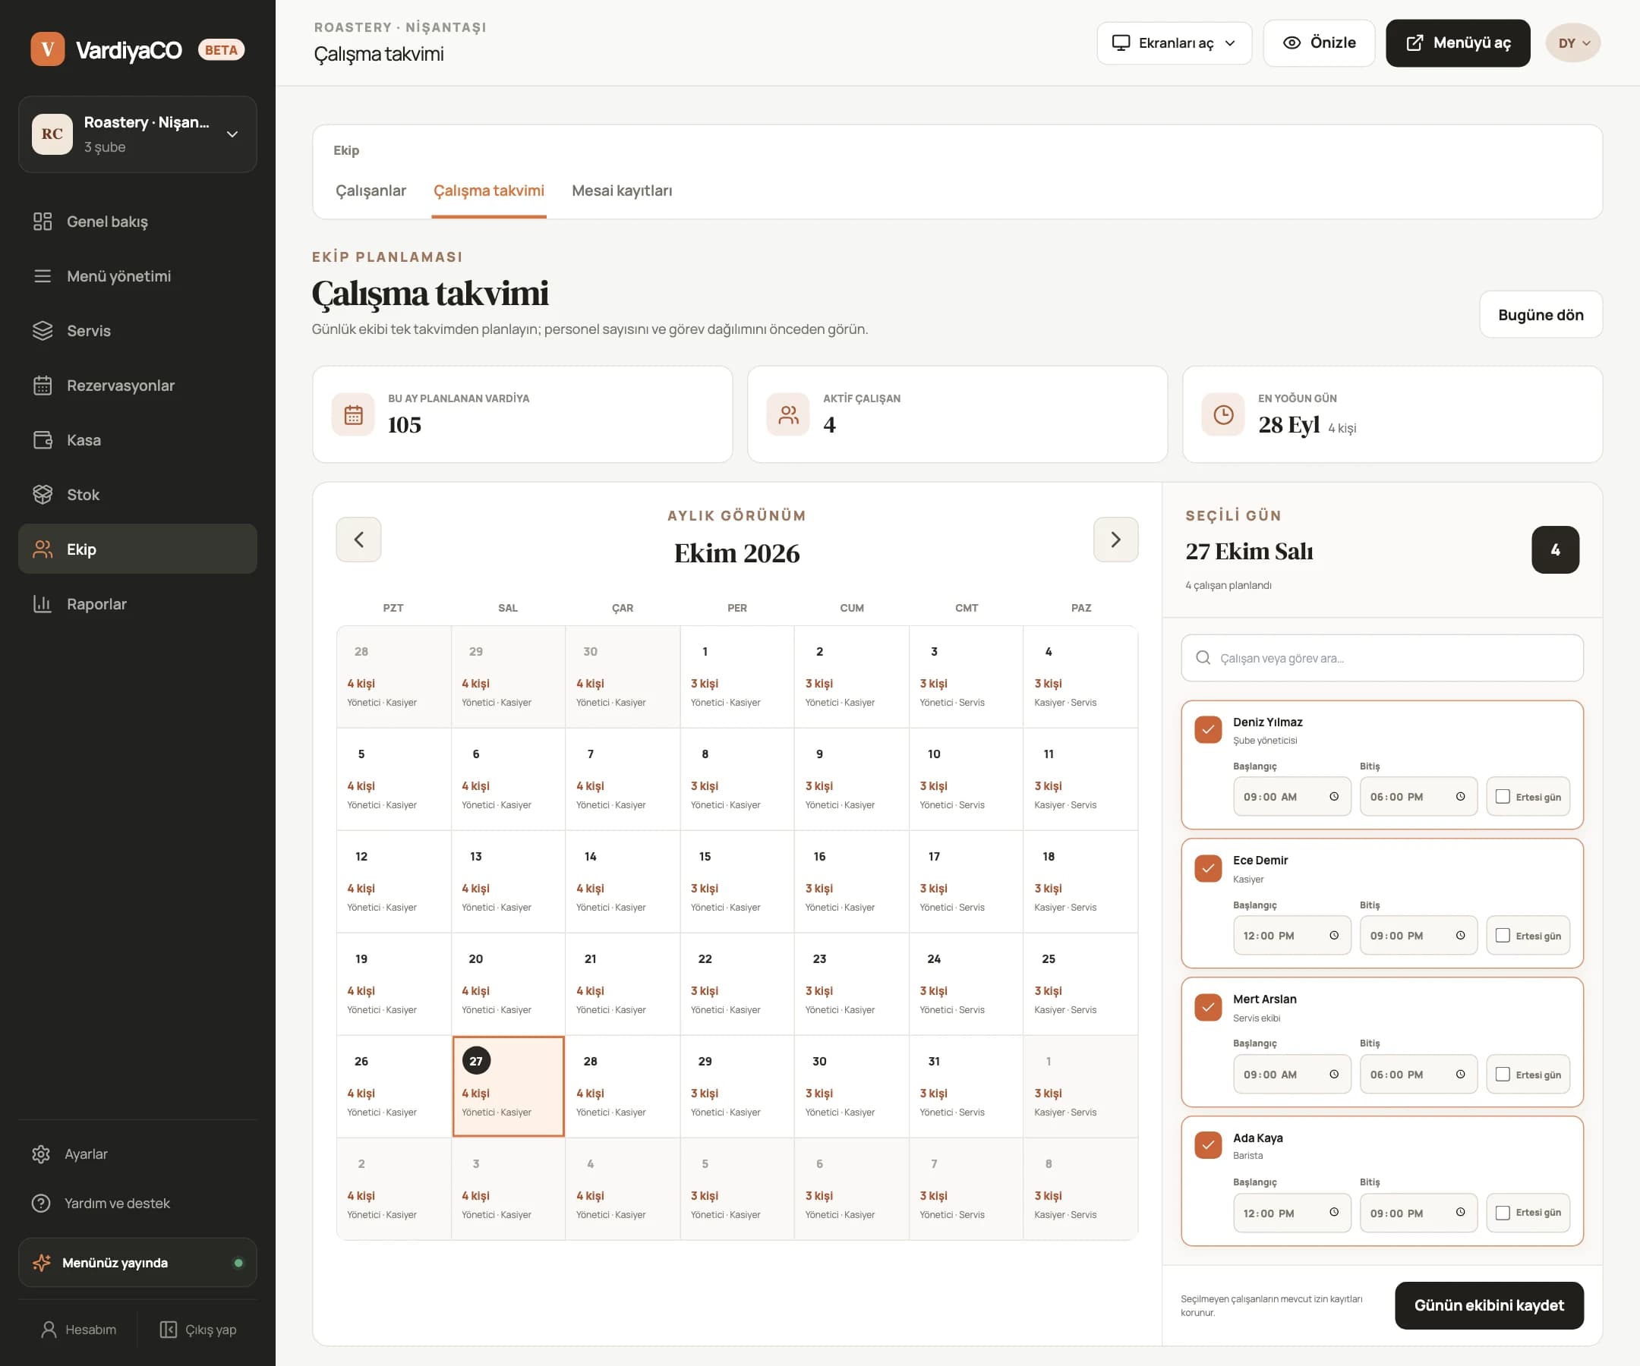Click the Raporlar chart icon
1640x1366 pixels.
(43, 604)
